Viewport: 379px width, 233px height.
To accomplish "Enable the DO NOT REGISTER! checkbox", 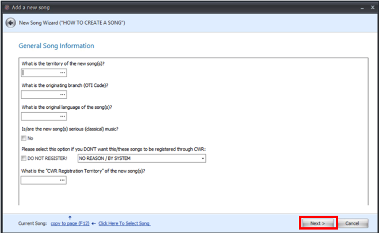I will pyautogui.click(x=24, y=159).
